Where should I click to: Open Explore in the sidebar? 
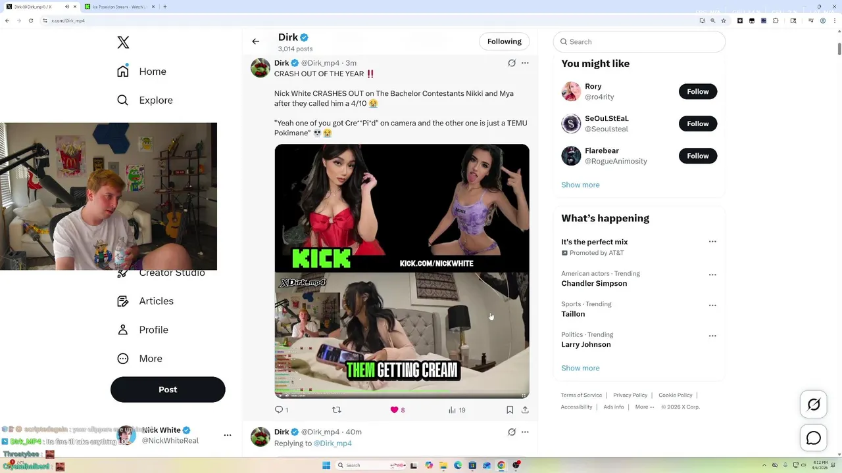pyautogui.click(x=145, y=101)
